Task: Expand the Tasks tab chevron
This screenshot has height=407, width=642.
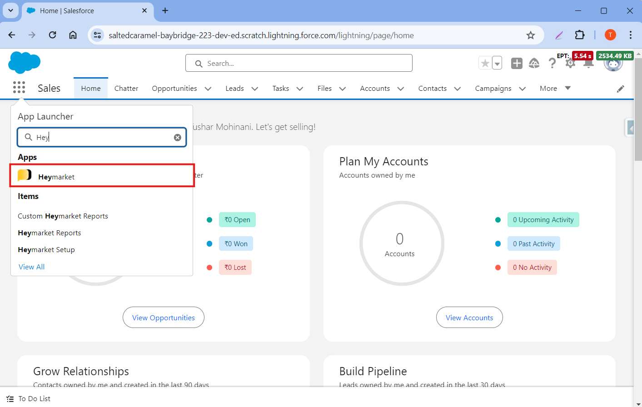Action: click(300, 89)
